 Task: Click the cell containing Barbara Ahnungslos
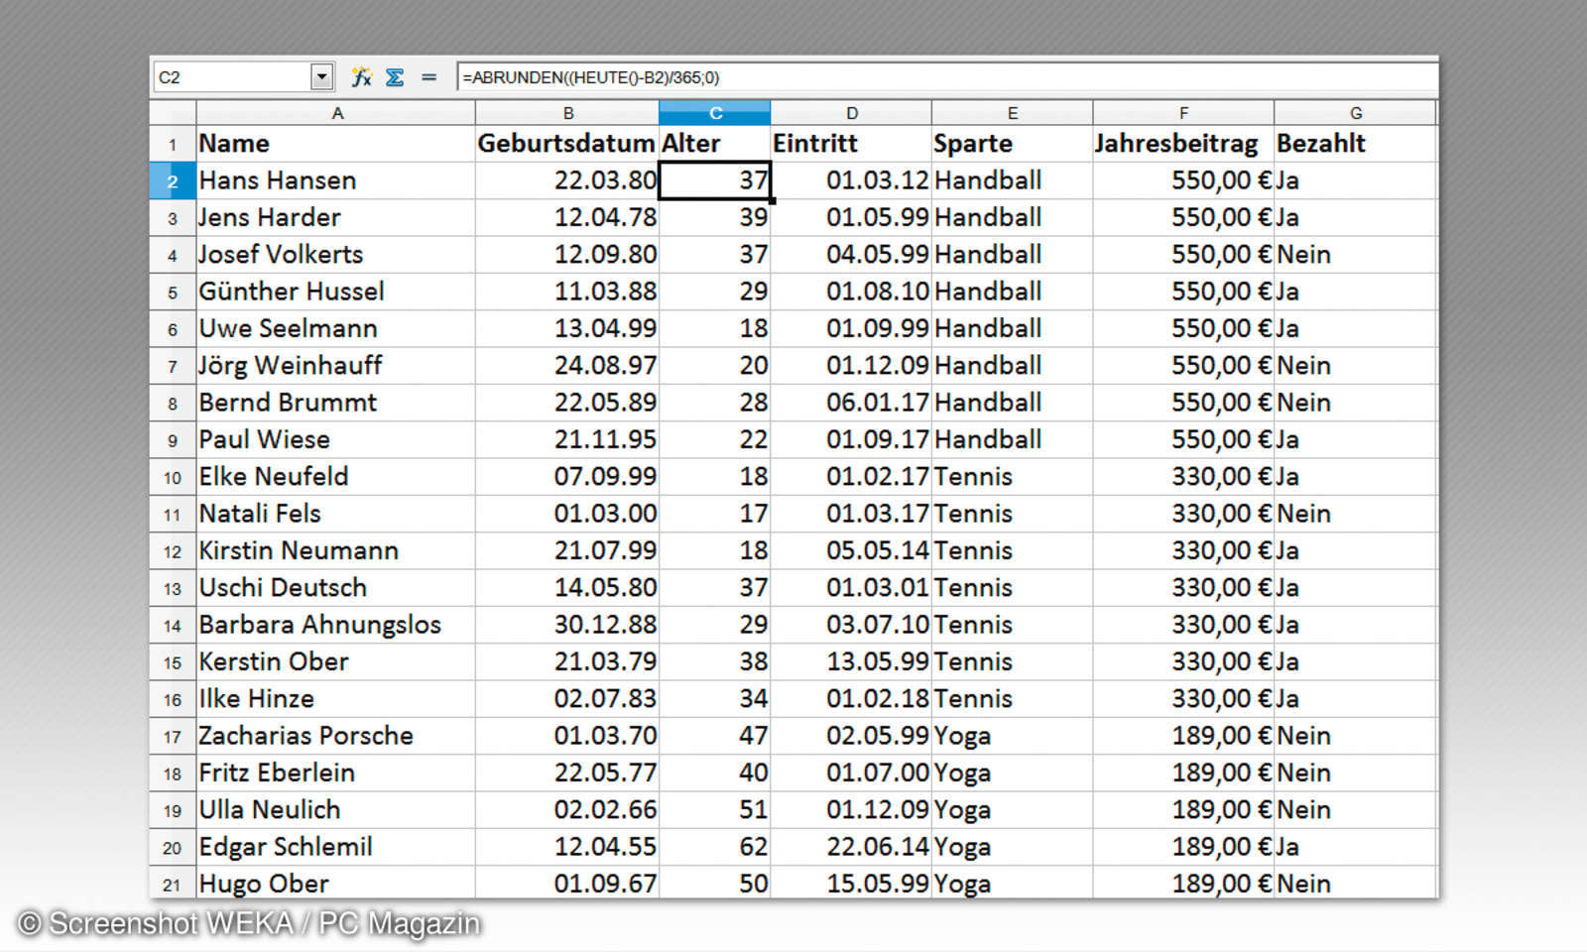click(319, 624)
